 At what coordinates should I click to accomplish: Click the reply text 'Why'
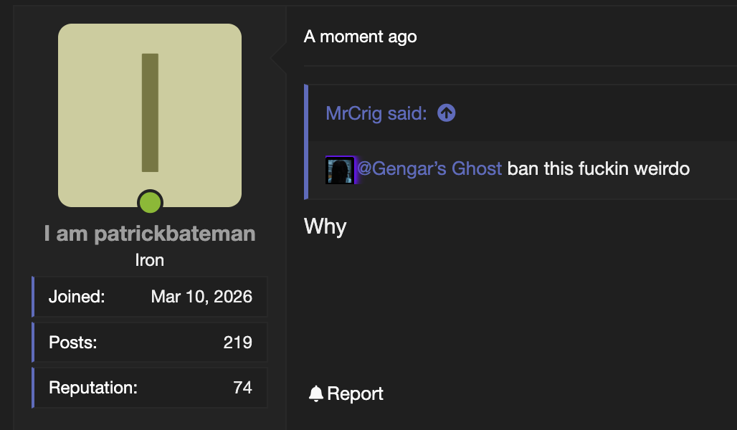325,227
